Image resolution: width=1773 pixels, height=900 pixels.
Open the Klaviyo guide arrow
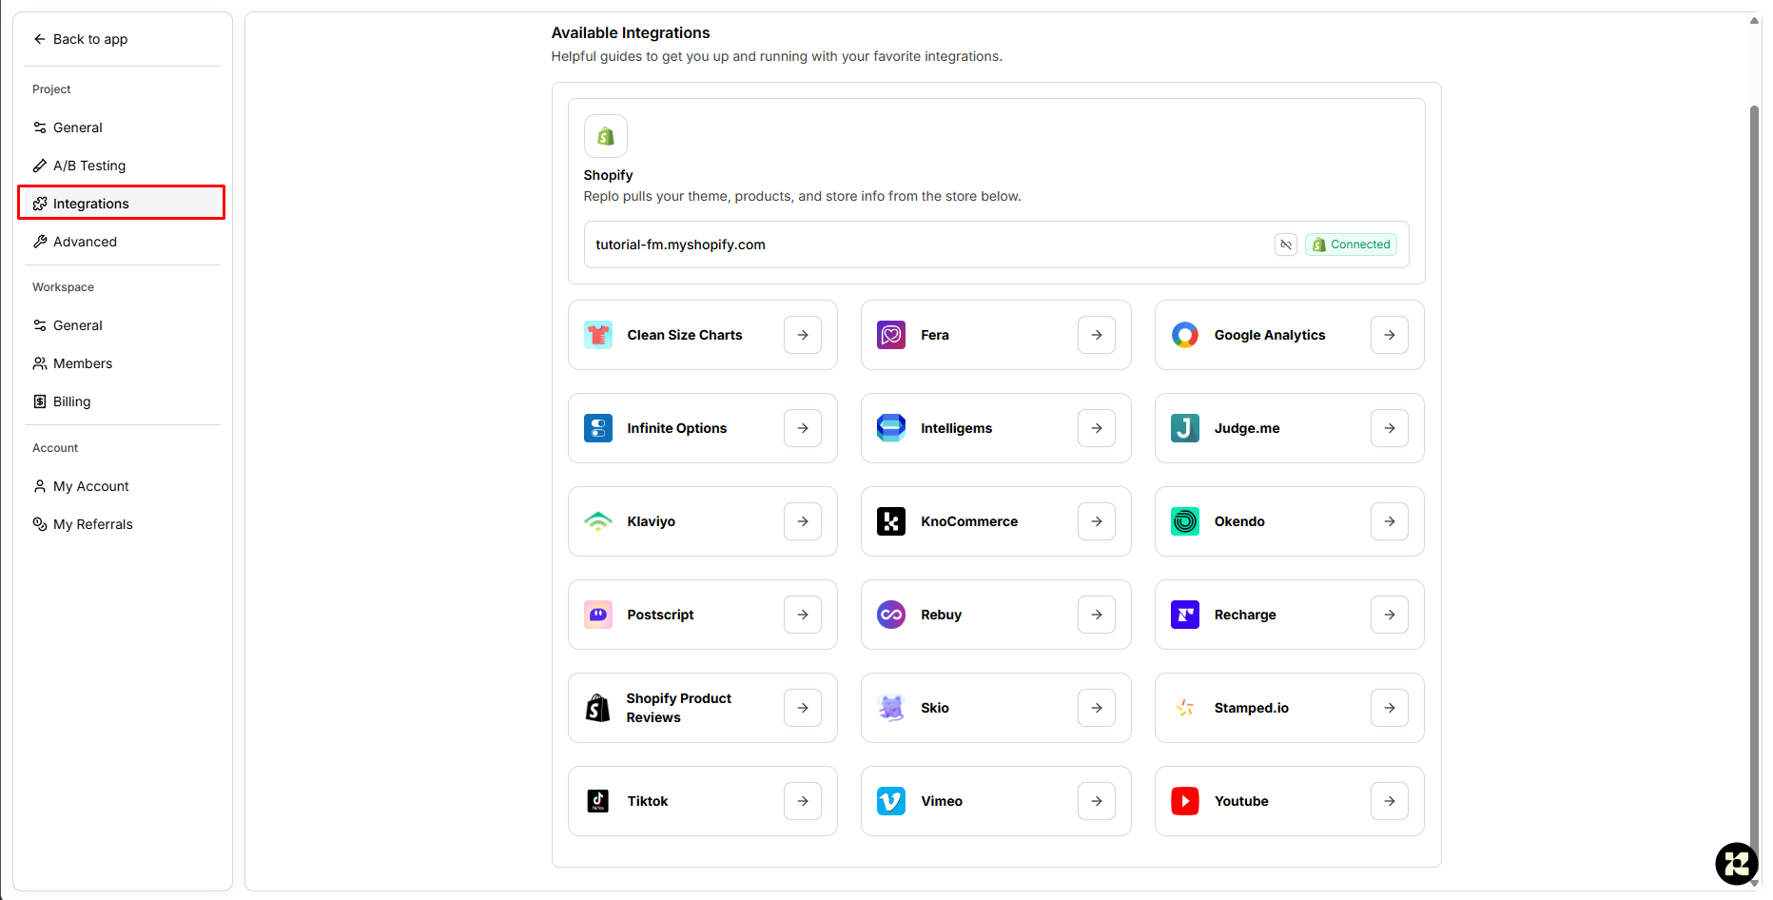(803, 521)
